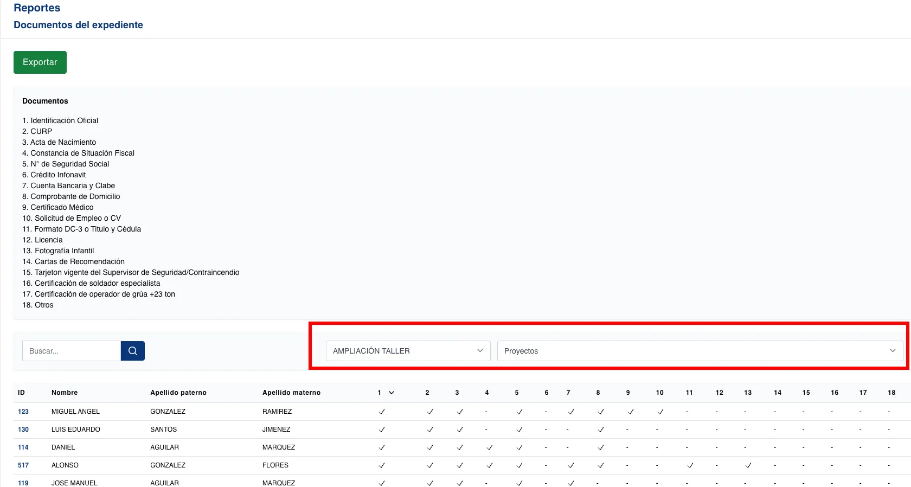This screenshot has width=911, height=487.
Task: Focus the Buscar search input field
Action: pos(72,351)
